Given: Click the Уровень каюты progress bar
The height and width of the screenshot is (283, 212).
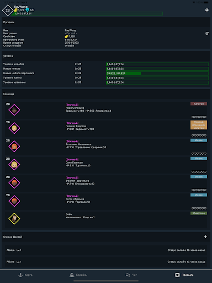Looking at the screenshot, I should pyautogui.click(x=157, y=78).
